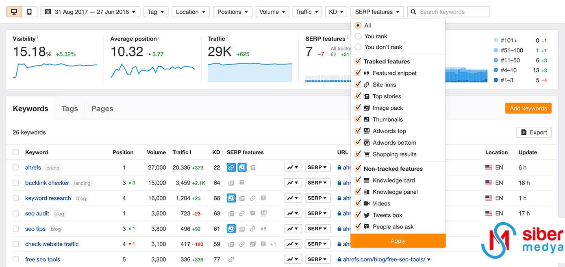Uncheck Tweets box checkbox
The width and height of the screenshot is (565, 267).
[358, 215]
